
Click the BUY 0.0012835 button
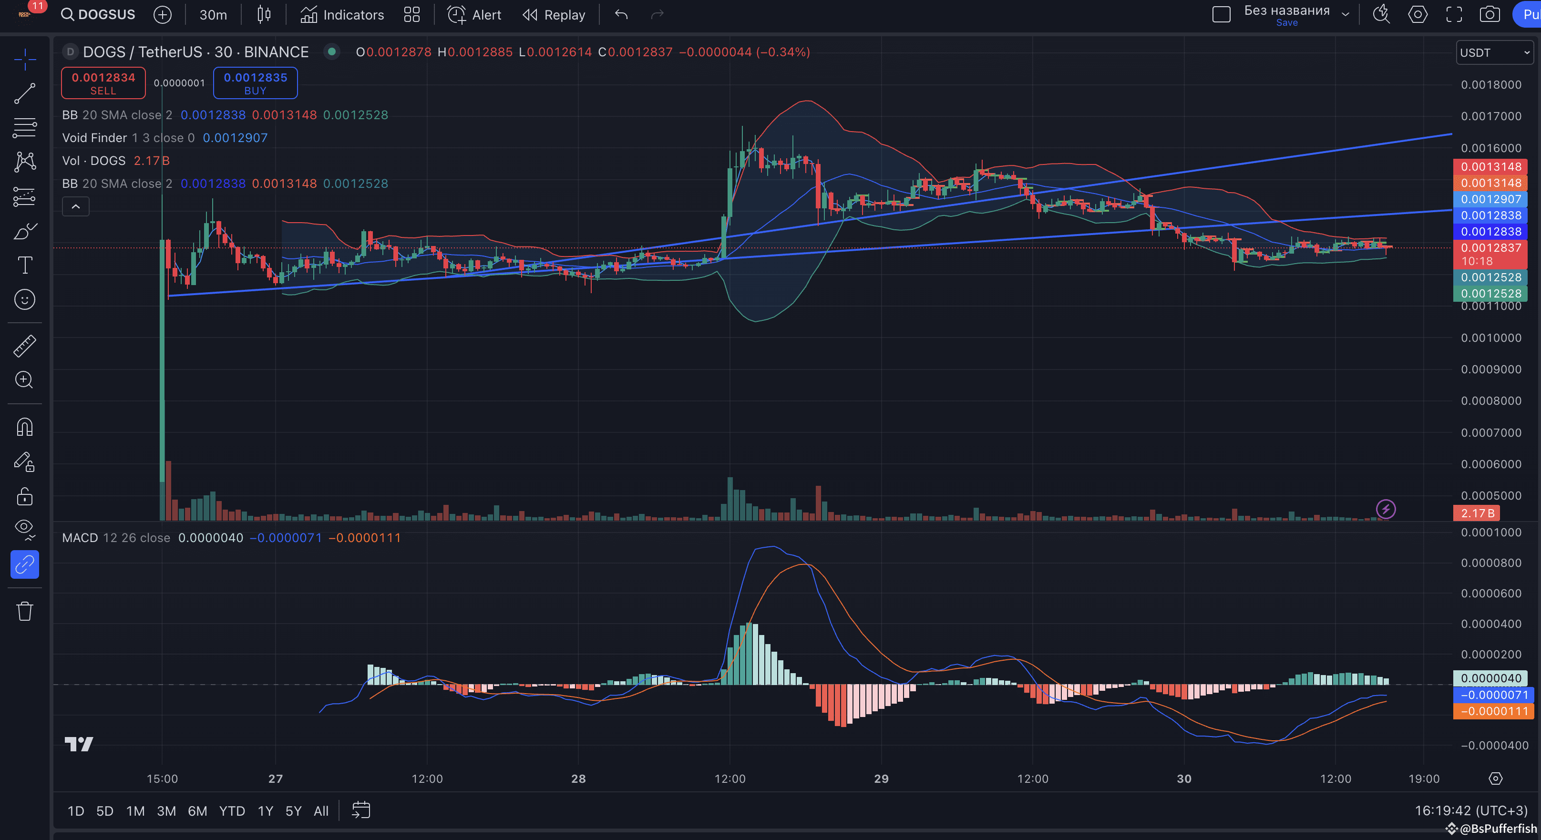256,83
